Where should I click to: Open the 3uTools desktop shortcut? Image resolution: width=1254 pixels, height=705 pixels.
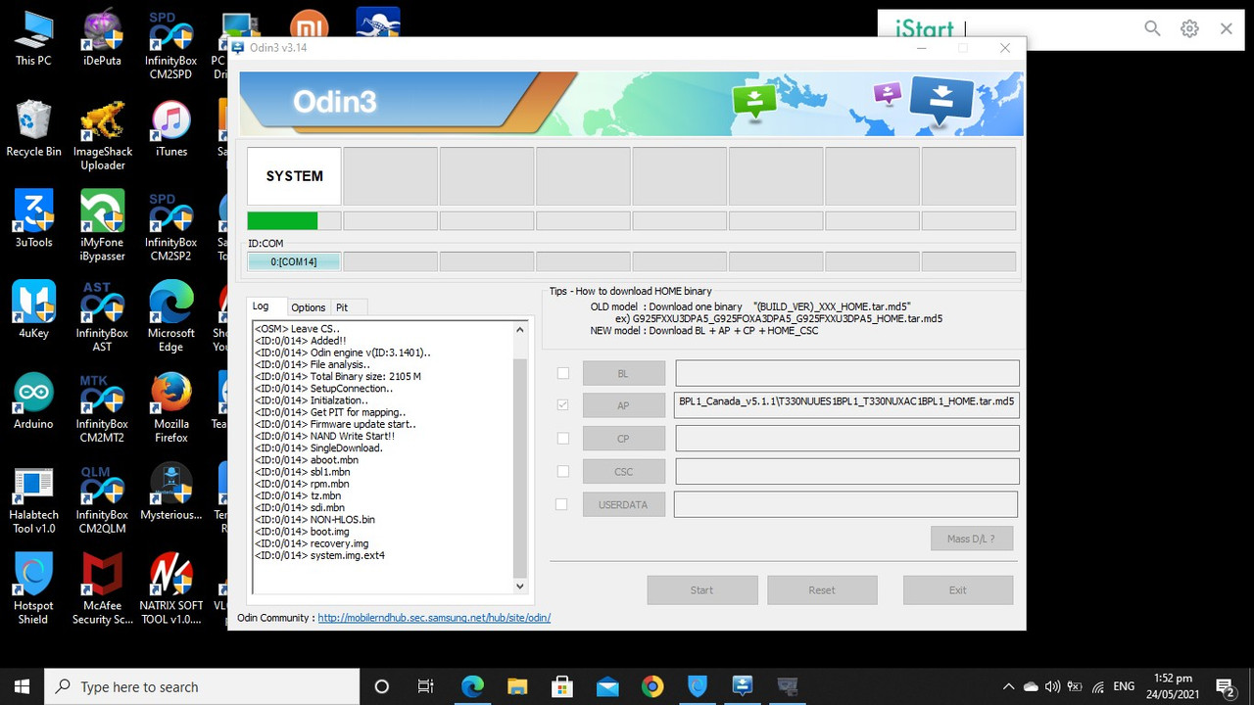pos(33,219)
